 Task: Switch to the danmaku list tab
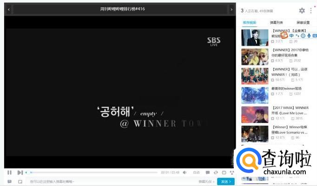pos(277,23)
